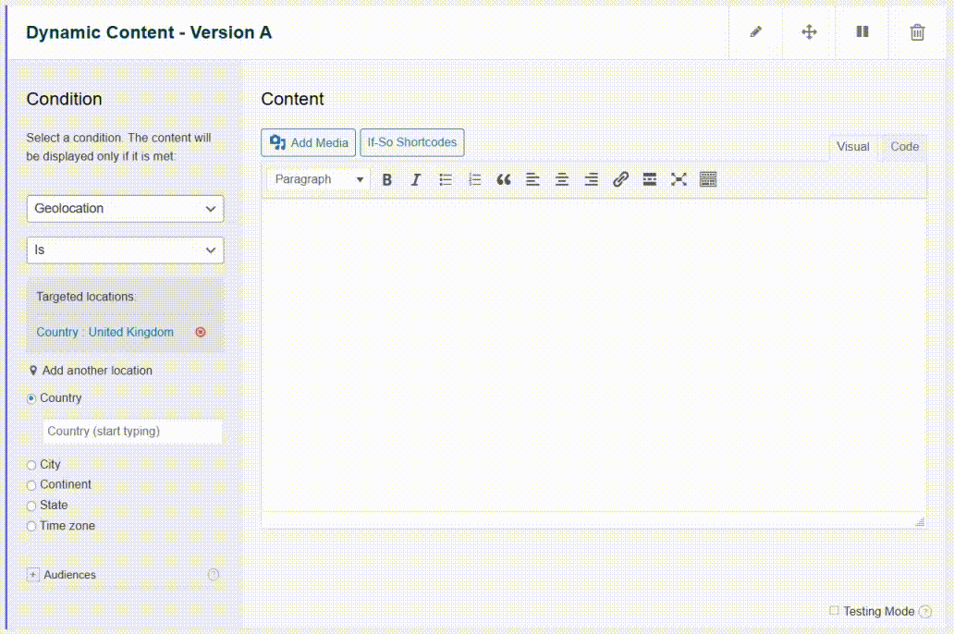Remove United Kingdom targeted location

coord(201,332)
